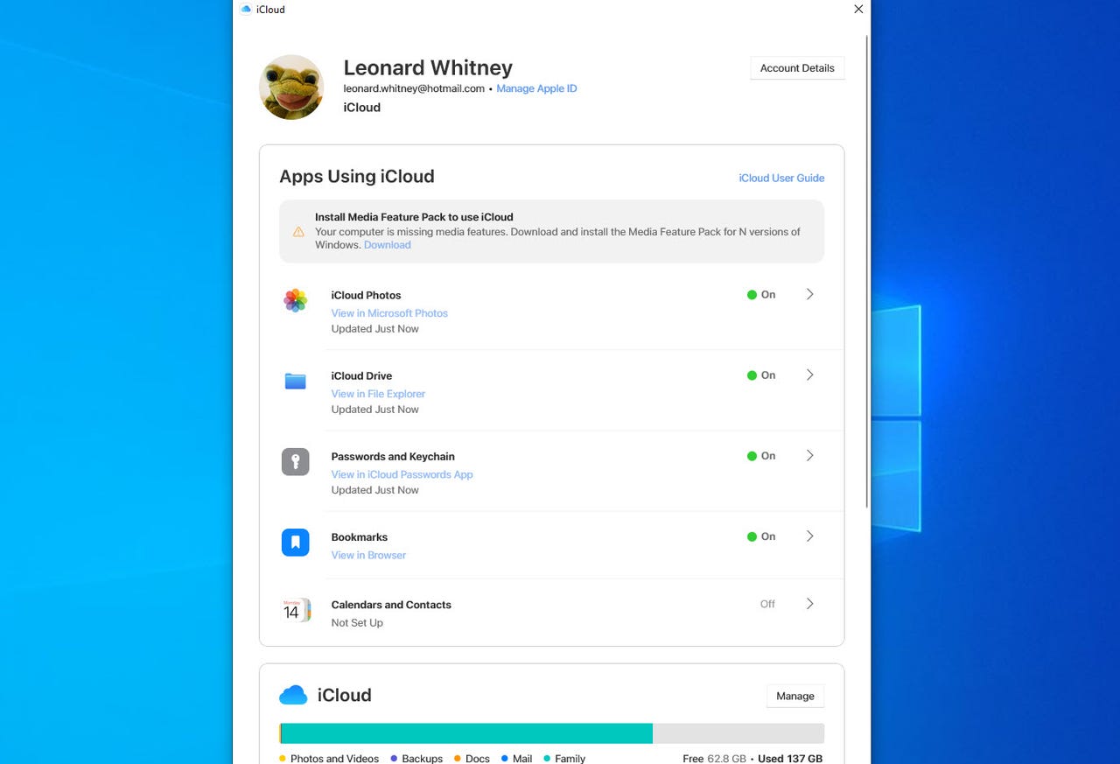Close the iCloud window
The image size is (1120, 764).
(x=858, y=10)
